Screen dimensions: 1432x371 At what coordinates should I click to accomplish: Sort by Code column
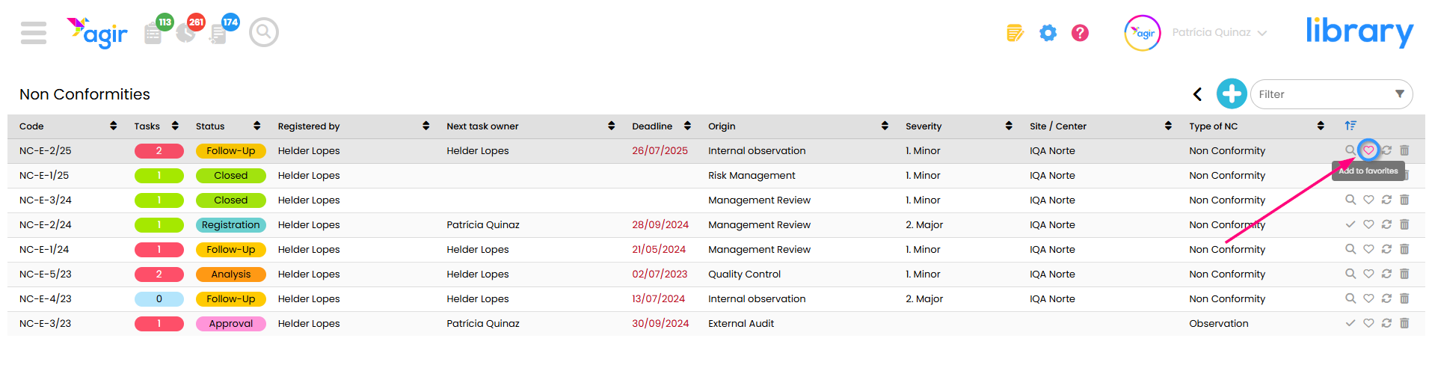pos(114,126)
